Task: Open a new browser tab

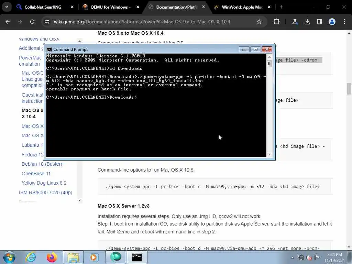Action: (282, 7)
